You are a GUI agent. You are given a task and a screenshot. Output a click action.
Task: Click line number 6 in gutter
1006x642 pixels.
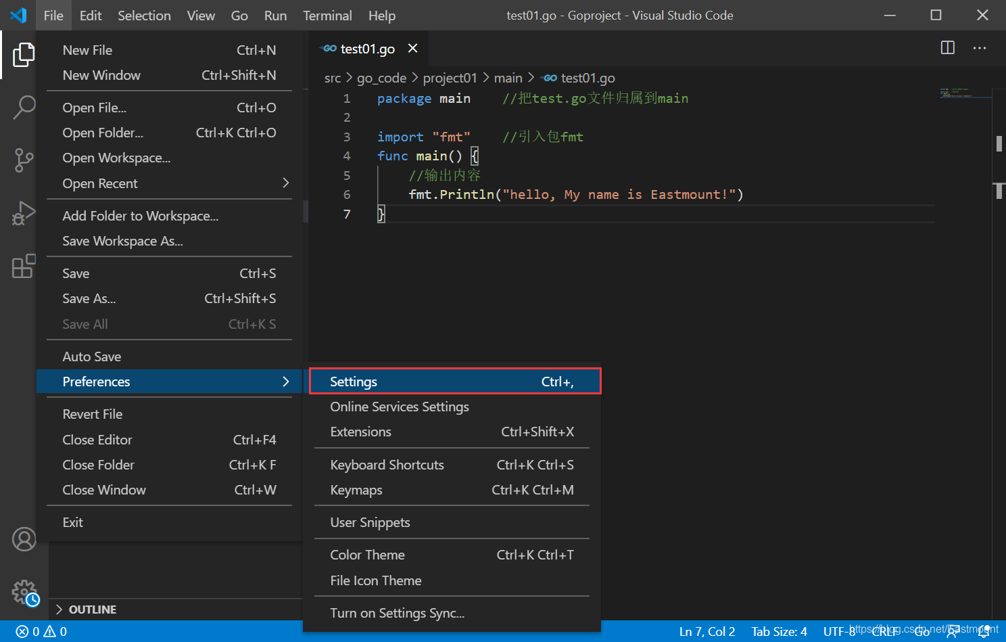coord(347,194)
